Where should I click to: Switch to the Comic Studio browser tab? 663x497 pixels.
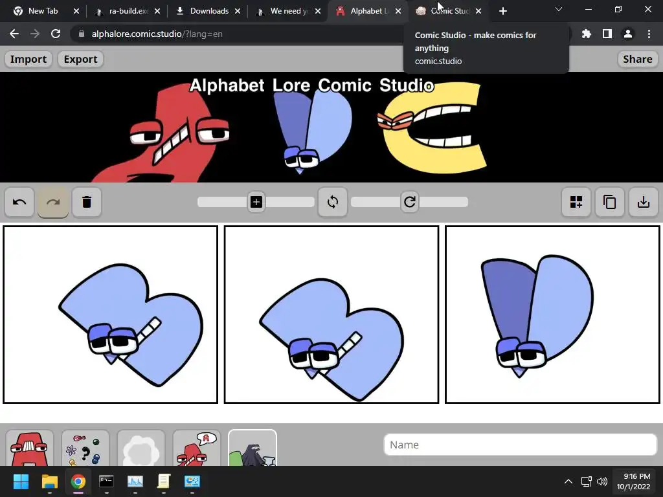click(x=449, y=11)
